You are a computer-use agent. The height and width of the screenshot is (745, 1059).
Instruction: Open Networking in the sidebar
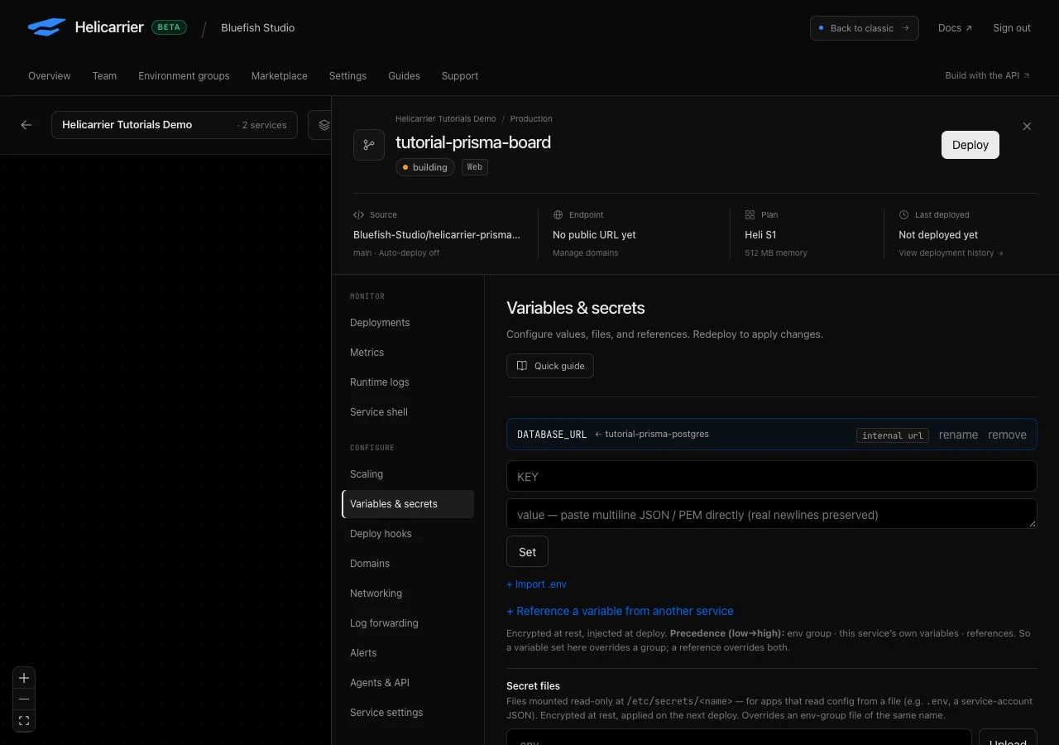(x=376, y=594)
